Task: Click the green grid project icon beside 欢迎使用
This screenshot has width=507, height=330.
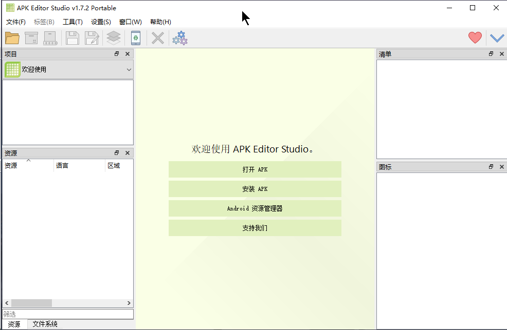Action: 13,70
